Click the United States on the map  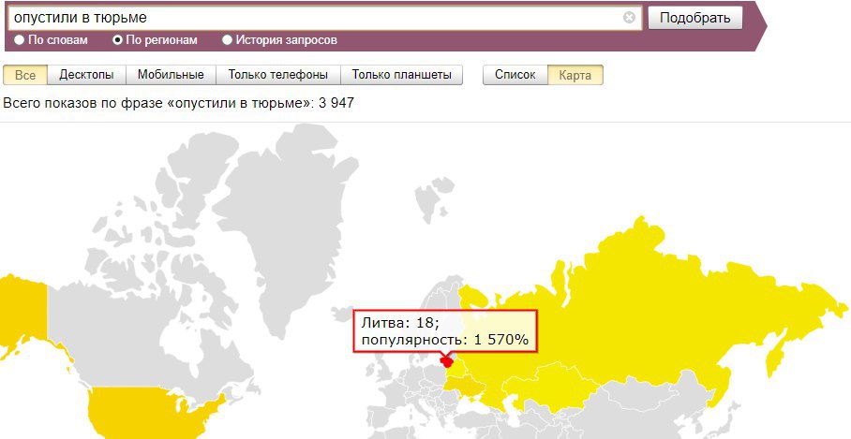point(146,415)
